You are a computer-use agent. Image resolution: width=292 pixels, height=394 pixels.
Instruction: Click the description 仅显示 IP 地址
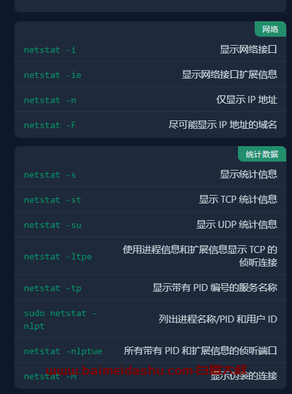click(246, 100)
